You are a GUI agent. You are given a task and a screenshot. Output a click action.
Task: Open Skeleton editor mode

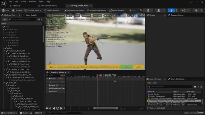148,10
